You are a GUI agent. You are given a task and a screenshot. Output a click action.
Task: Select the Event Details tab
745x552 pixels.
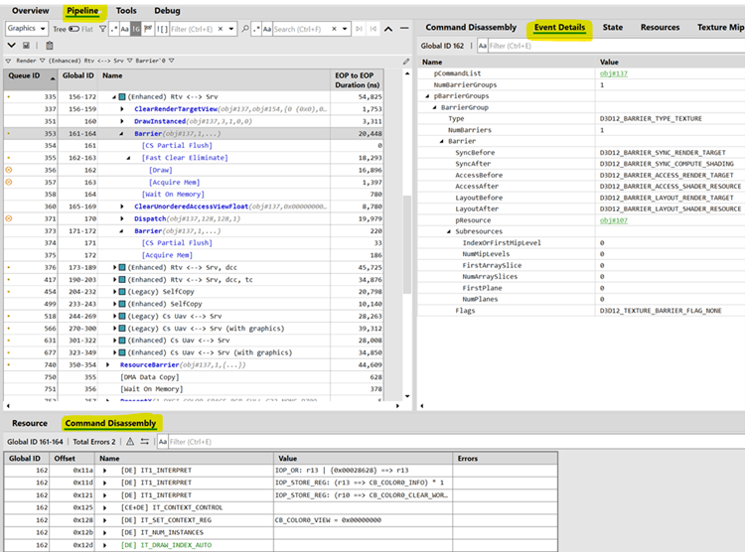(559, 27)
